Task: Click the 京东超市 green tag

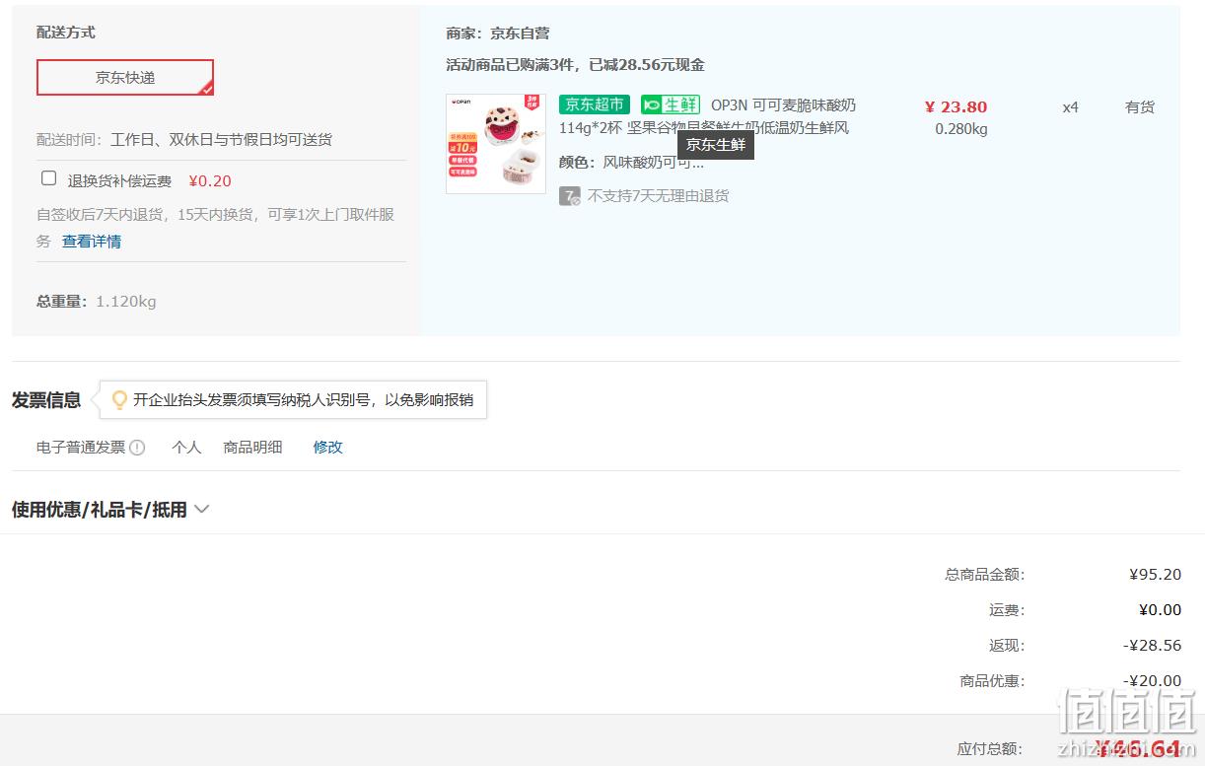Action: pos(594,104)
